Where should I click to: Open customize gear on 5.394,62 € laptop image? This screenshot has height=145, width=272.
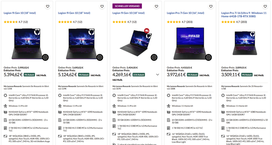pyautogui.click(x=45, y=57)
